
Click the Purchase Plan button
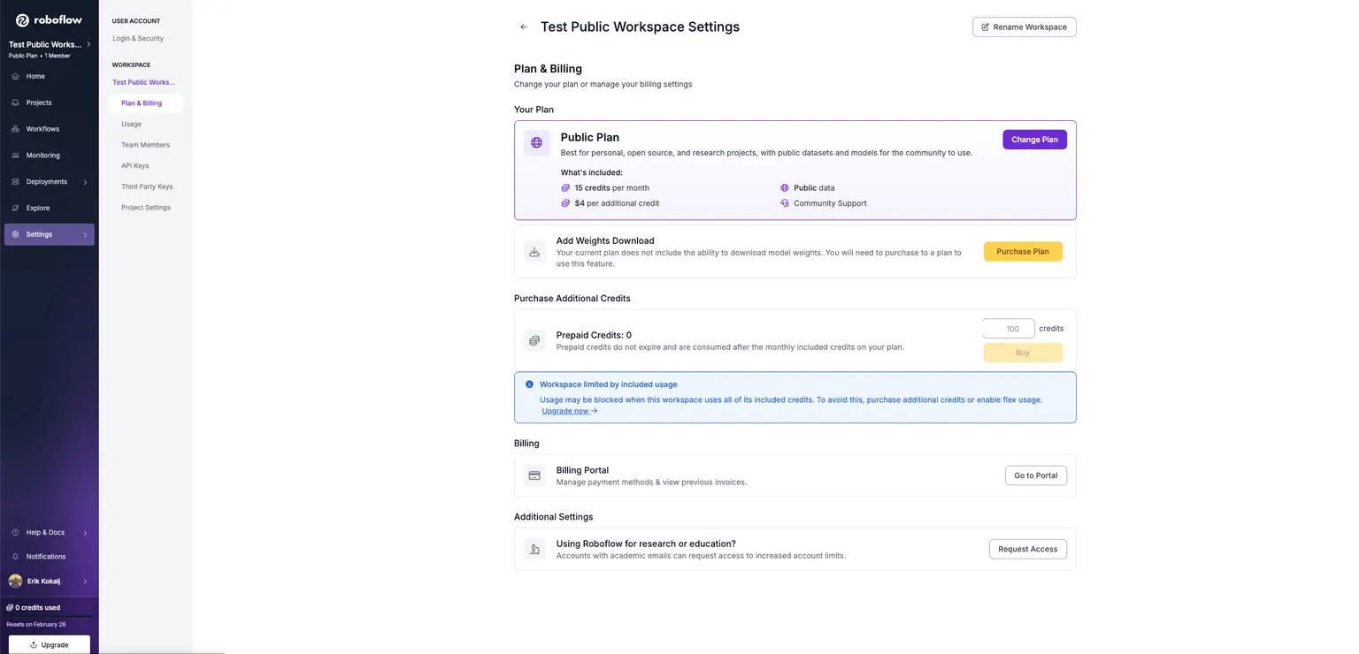tap(1023, 252)
